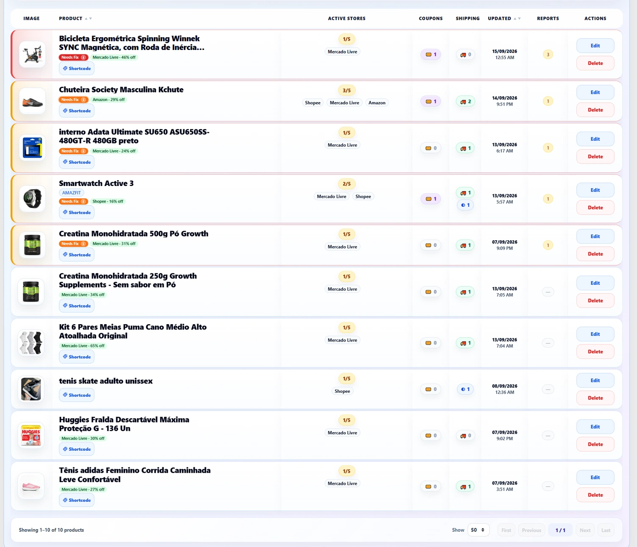Open the Bicicleta Ergométrica product thumbnail
This screenshot has width=637, height=547.
coord(32,55)
